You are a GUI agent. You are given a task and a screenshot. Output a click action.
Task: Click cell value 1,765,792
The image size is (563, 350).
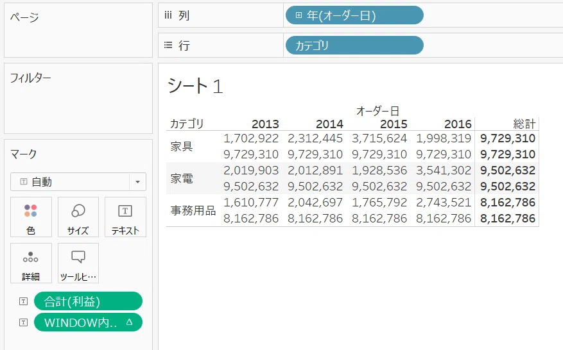click(x=379, y=203)
